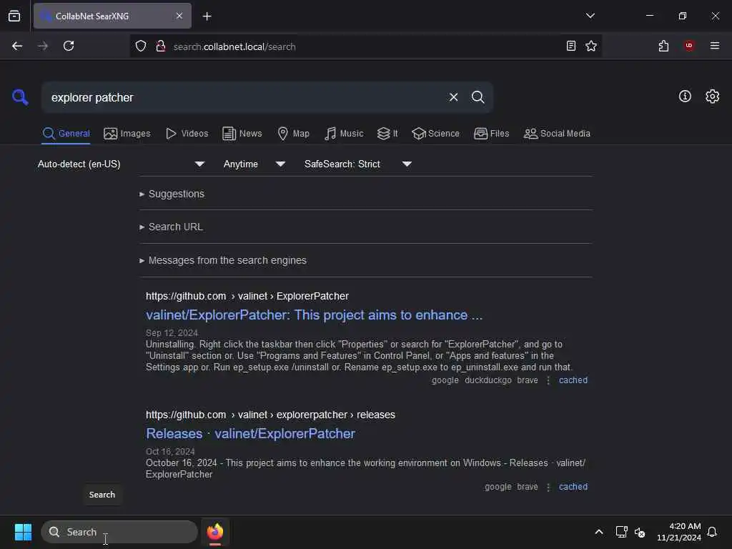Go back with browser back arrow
732x549 pixels.
pos(17,46)
